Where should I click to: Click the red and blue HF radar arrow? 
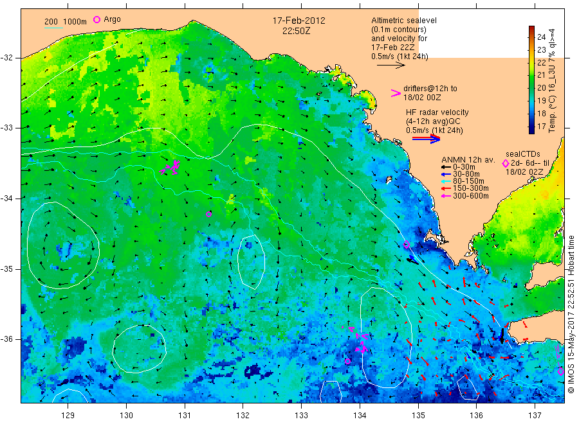(x=426, y=139)
